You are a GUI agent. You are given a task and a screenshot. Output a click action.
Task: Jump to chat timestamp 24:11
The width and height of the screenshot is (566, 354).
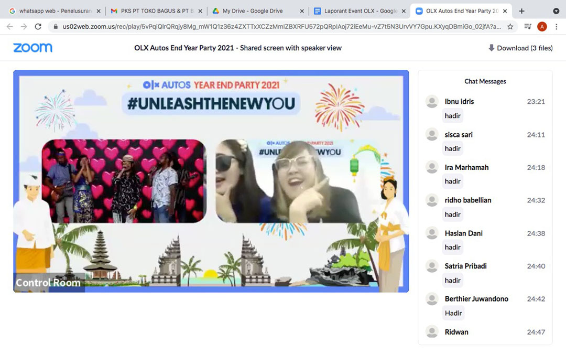coord(536,135)
